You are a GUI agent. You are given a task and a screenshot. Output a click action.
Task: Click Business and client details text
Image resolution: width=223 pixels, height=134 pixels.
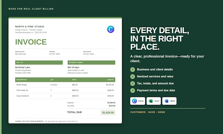tap(155, 69)
